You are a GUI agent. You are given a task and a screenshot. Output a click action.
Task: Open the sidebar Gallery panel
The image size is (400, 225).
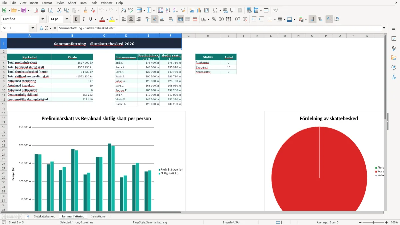[394, 58]
